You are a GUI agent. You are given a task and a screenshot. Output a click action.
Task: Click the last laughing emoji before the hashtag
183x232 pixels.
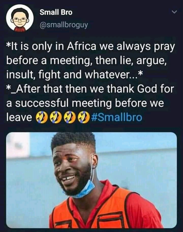tap(83, 117)
